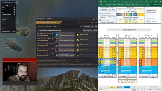
Task: Click the search magnifier in the barter window
Action: tap(81, 27)
